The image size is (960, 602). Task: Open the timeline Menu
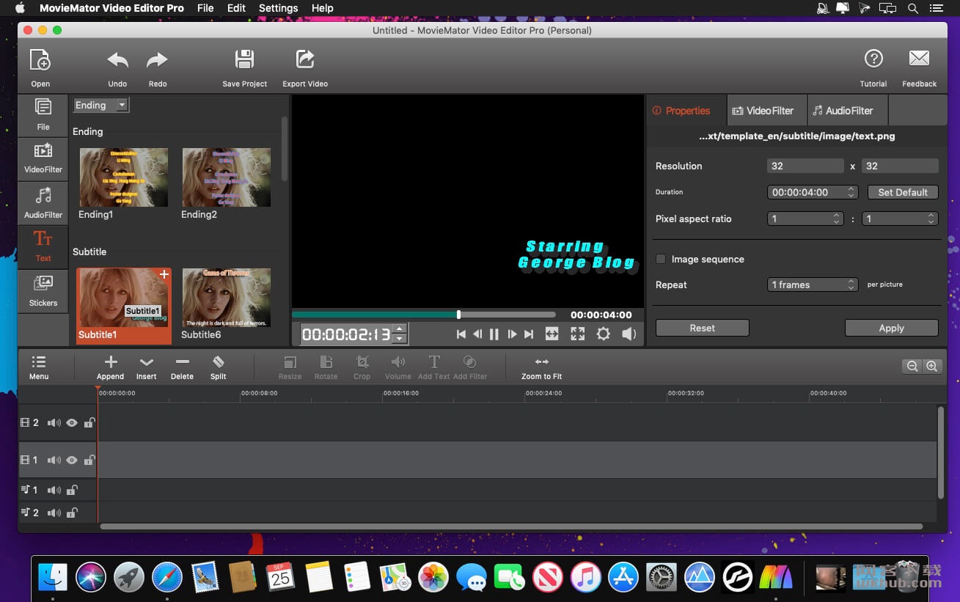[x=39, y=367]
